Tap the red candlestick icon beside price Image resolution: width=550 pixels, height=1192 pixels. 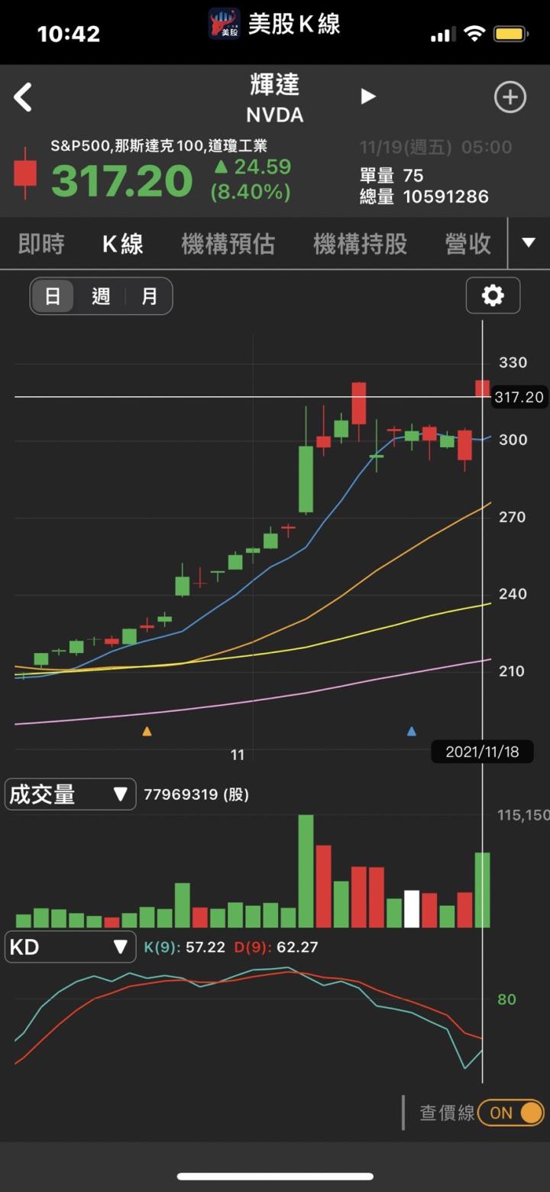(x=25, y=174)
